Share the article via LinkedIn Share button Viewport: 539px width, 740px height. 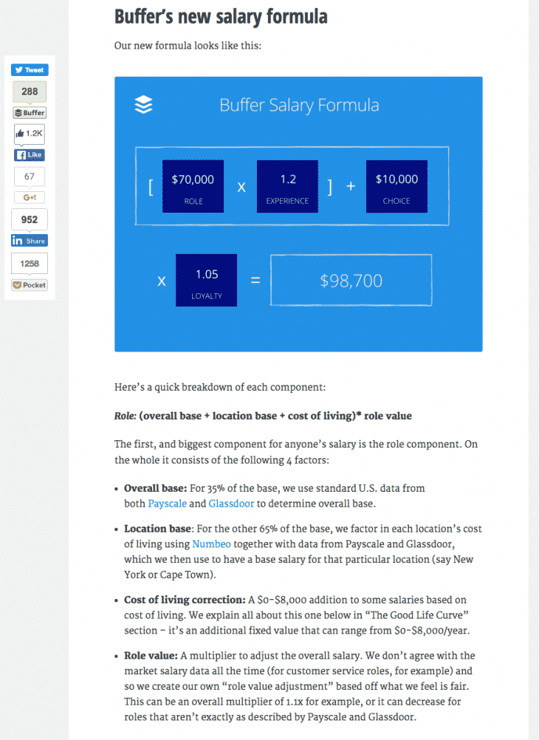coord(30,241)
